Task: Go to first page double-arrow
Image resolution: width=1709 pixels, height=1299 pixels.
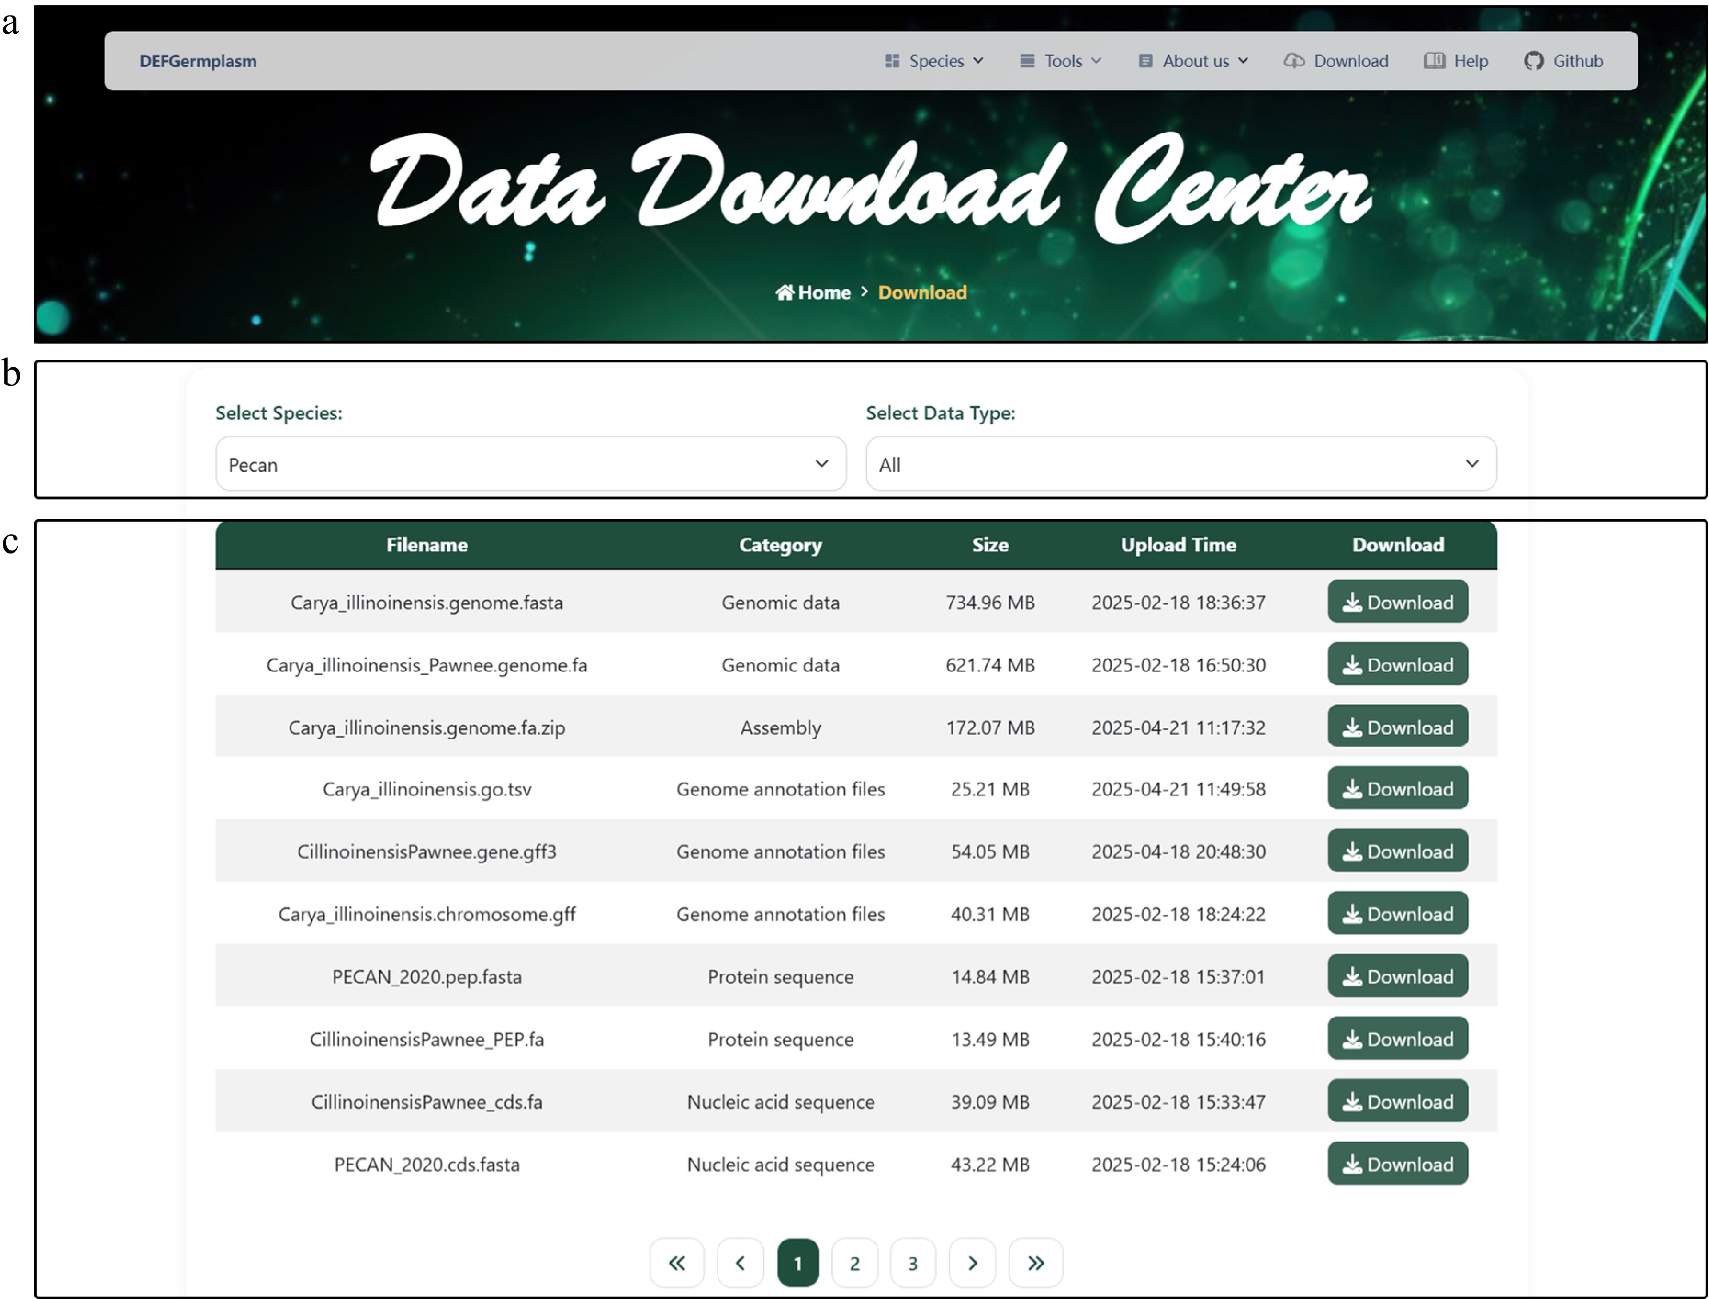Action: pos(676,1263)
